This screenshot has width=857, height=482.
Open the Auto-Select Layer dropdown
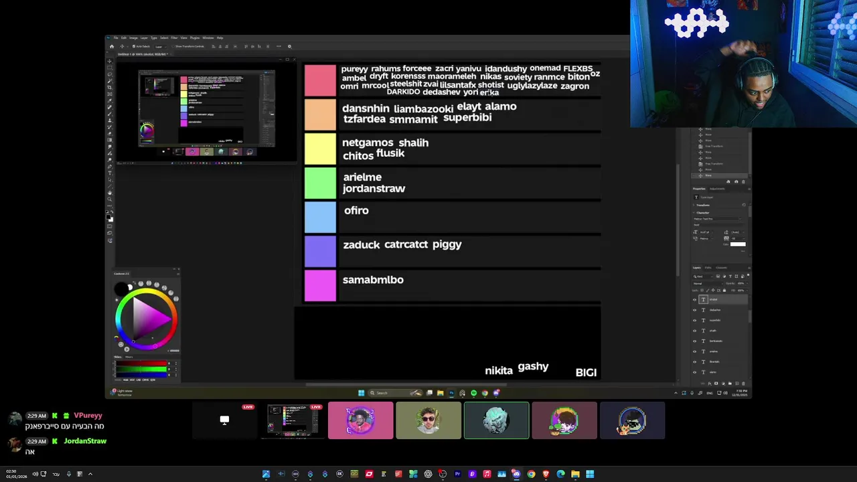coord(160,46)
